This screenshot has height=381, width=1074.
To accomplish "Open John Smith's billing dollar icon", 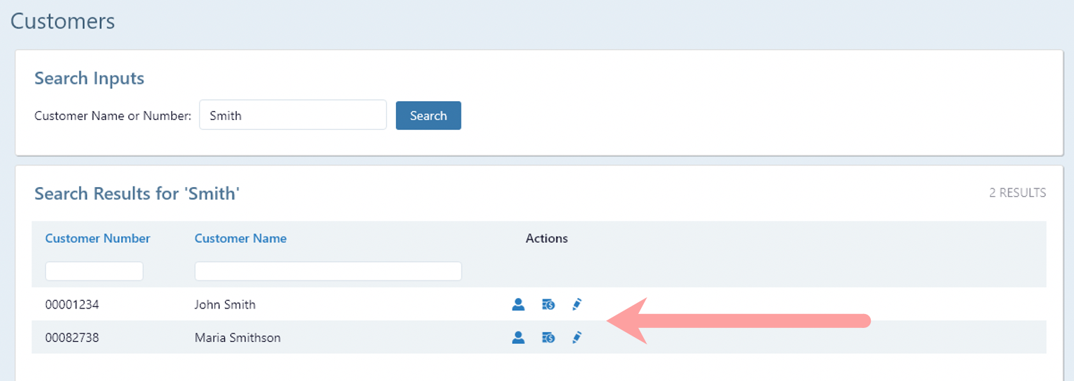I will [x=548, y=304].
